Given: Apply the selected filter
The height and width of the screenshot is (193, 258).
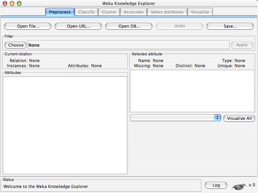Looking at the screenshot, I should click(242, 45).
